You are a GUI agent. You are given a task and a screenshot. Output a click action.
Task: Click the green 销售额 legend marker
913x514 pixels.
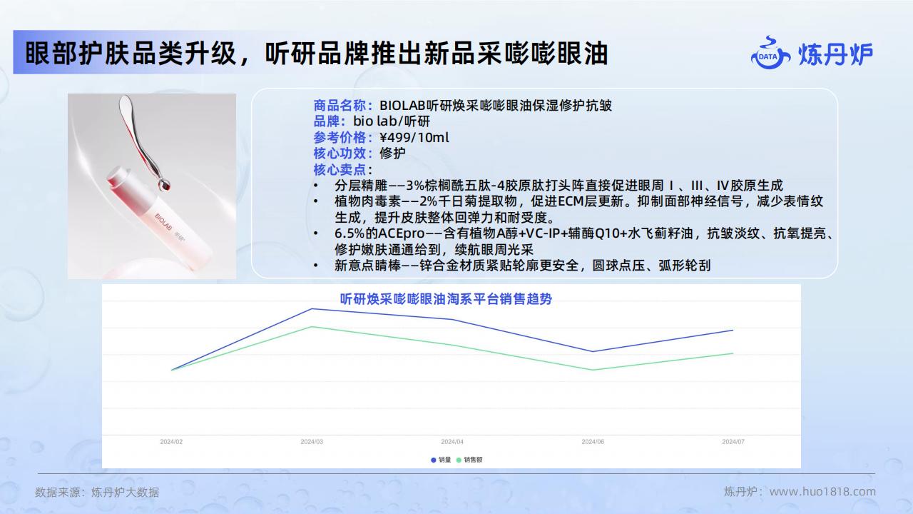[459, 460]
